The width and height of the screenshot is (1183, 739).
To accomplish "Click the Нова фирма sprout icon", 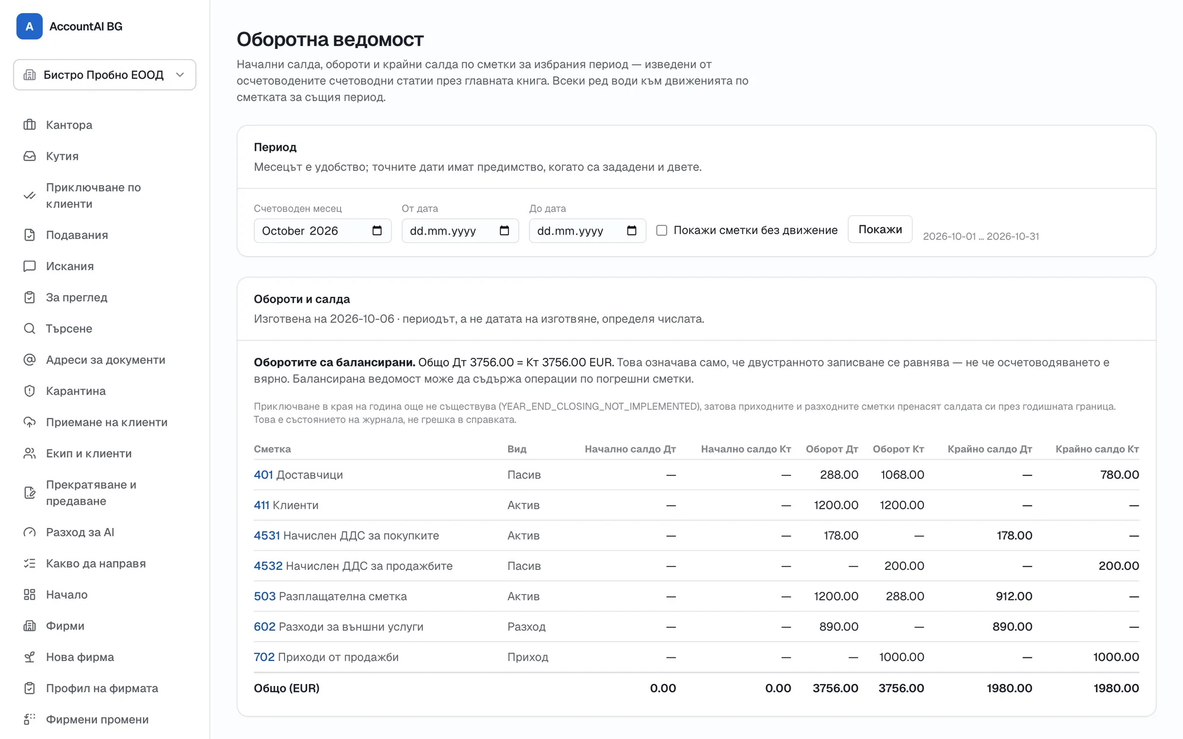I will (30, 657).
